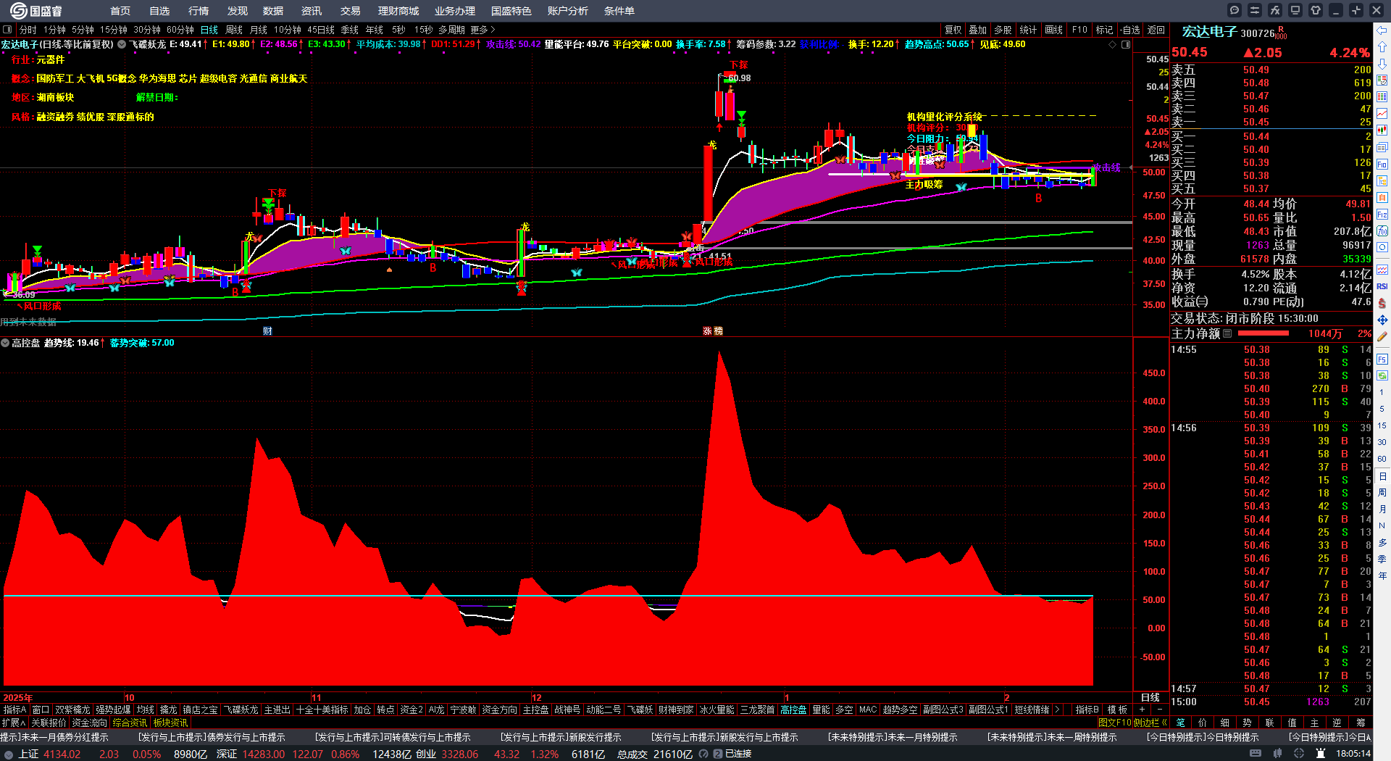Open the skin (shirt) theme icon

[x=1316, y=10]
